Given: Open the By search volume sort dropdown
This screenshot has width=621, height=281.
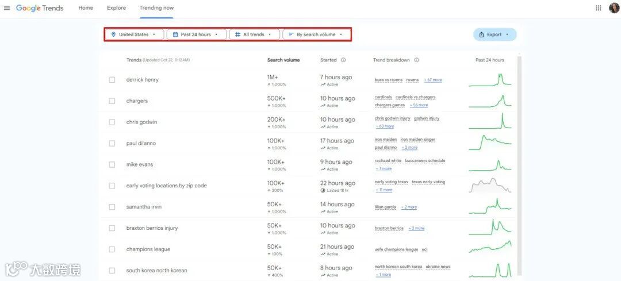Looking at the screenshot, I should (x=316, y=34).
